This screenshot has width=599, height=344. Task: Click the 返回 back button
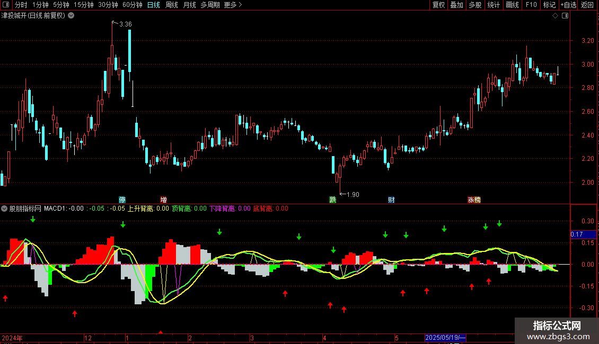587,5
